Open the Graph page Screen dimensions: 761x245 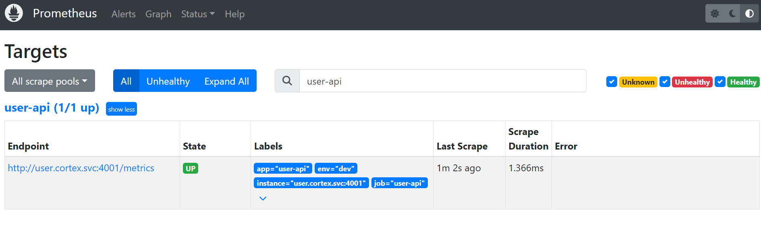pyautogui.click(x=158, y=14)
